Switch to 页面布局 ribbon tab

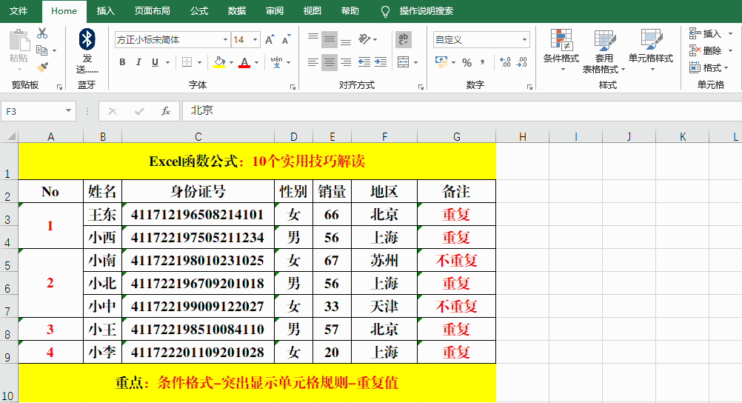[x=152, y=11]
